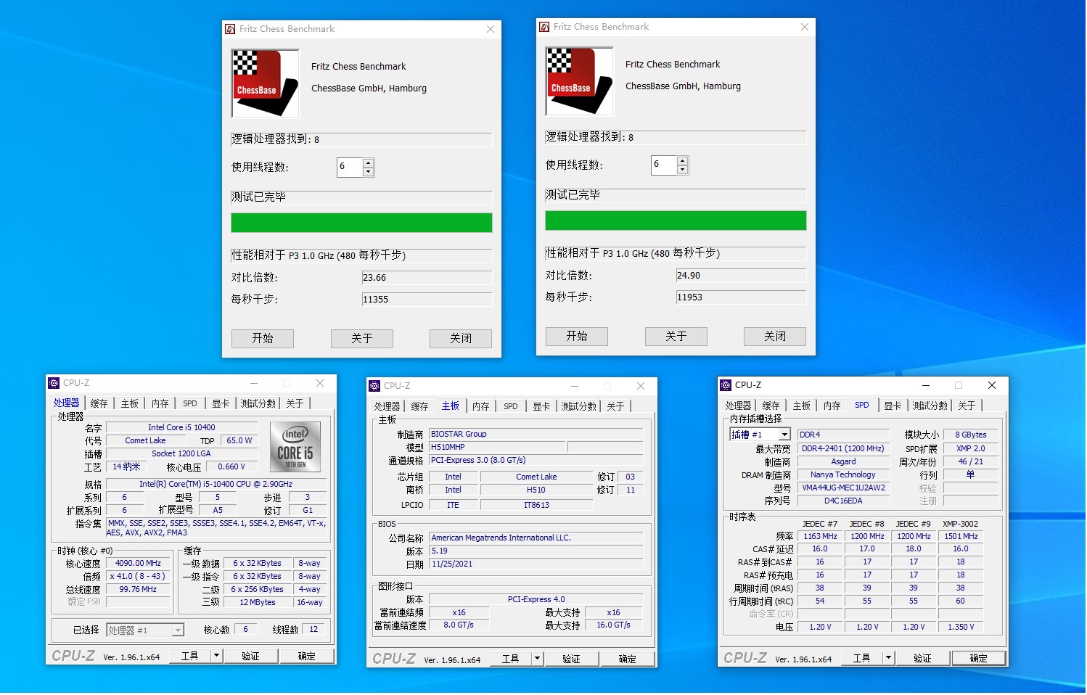Click CPU-Z title icon in middle window

[x=374, y=386]
